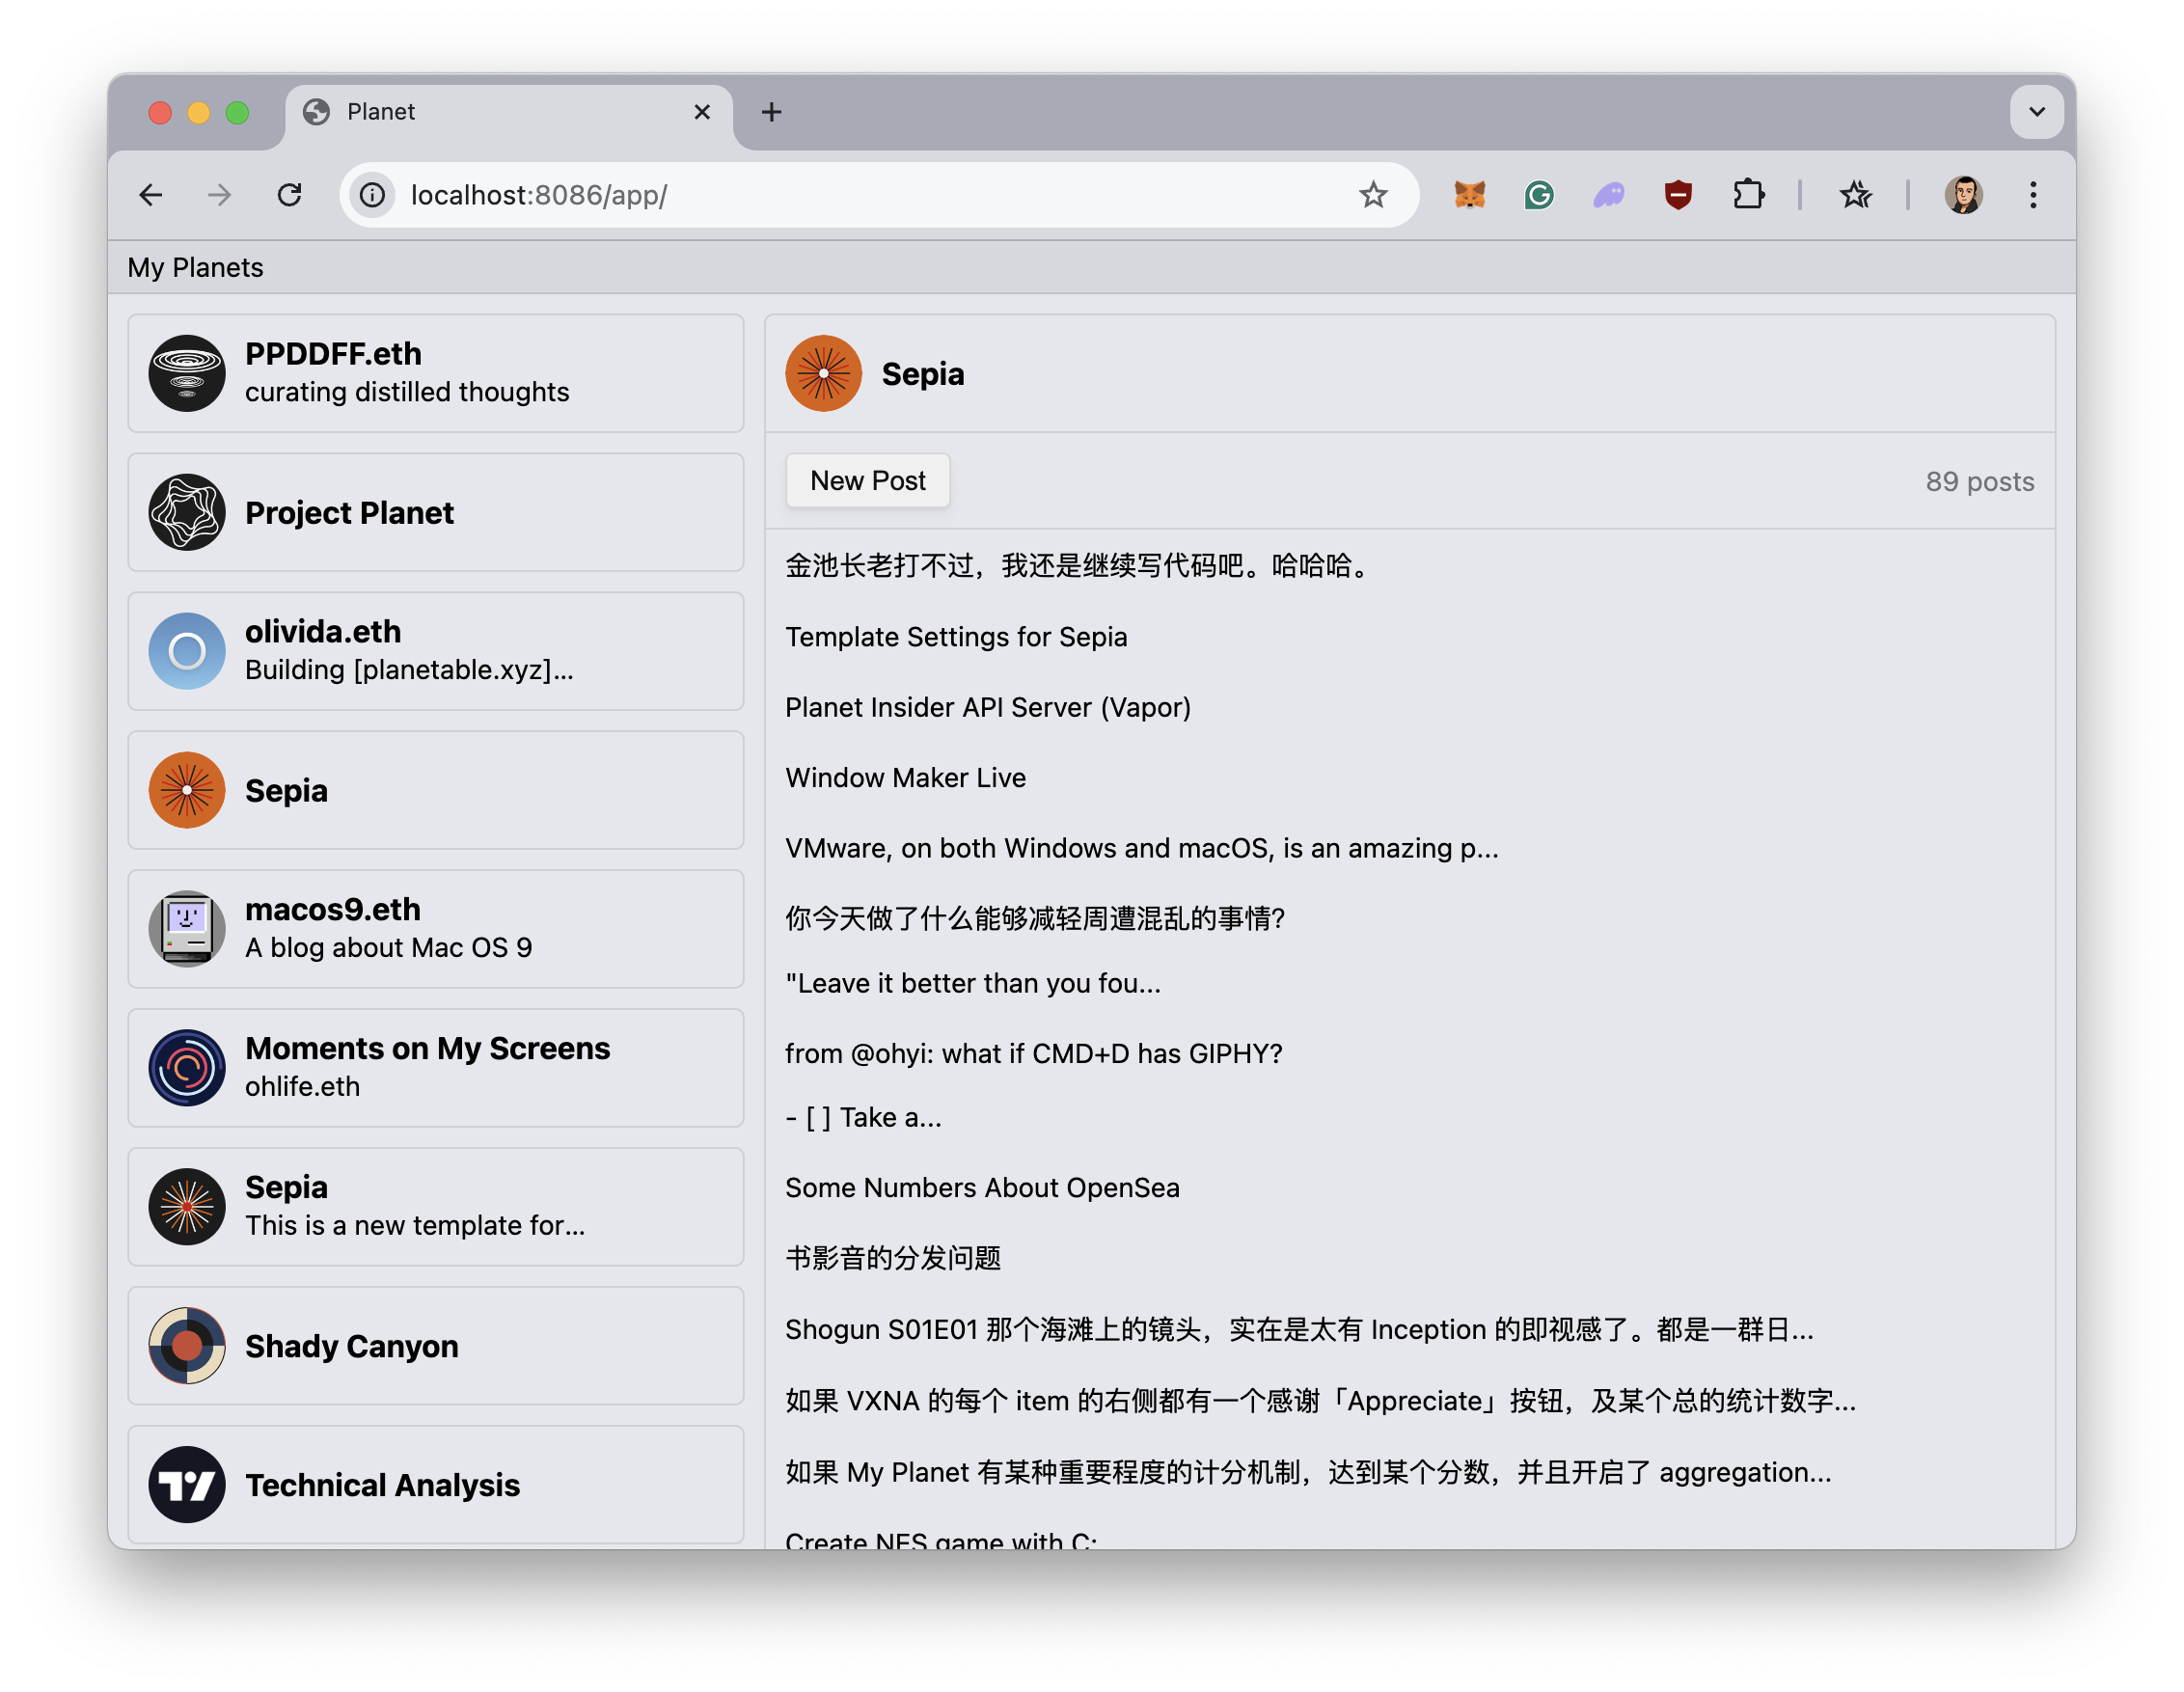This screenshot has height=1692, width=2184.
Task: Click the New Post button
Action: (867, 480)
